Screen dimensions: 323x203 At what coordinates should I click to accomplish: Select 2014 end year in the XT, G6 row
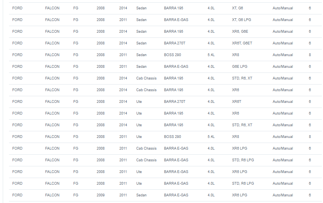(x=123, y=8)
